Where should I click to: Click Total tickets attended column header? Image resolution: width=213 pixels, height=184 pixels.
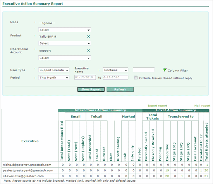click(206, 142)
